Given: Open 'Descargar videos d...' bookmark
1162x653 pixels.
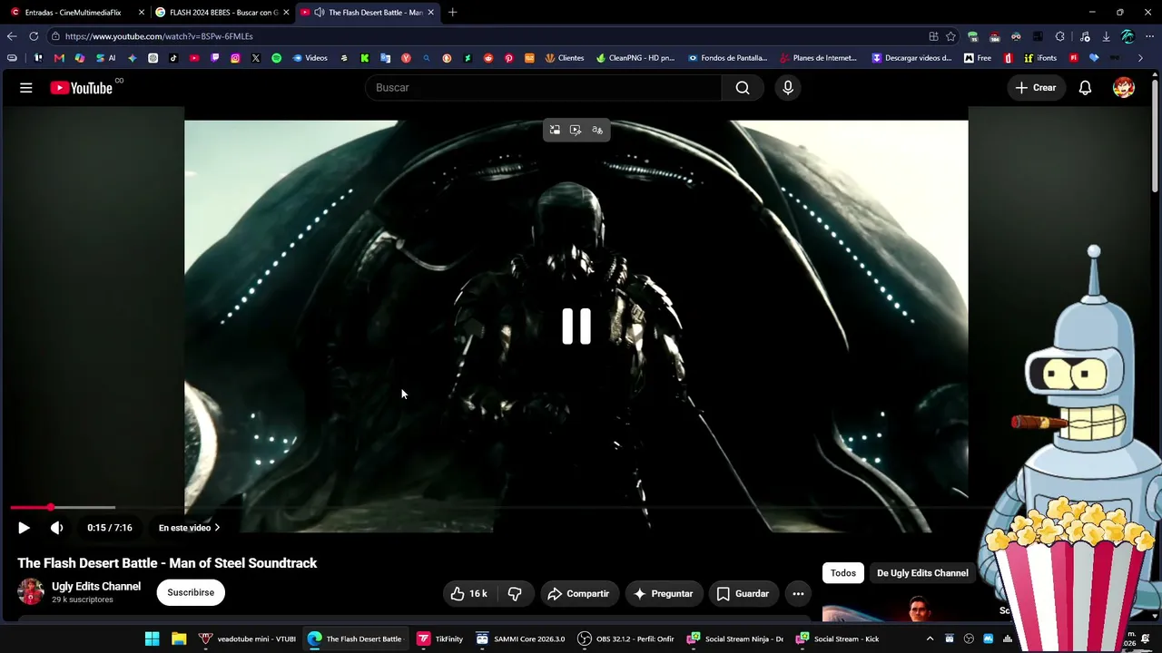Looking at the screenshot, I should tap(911, 58).
